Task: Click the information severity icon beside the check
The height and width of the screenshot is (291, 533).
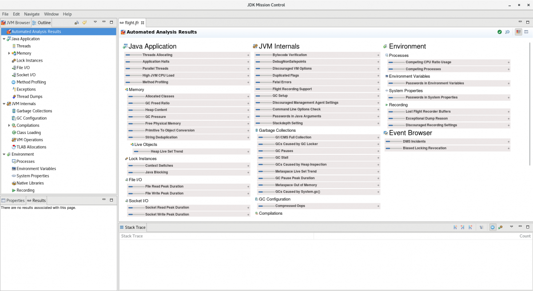Action: 508,31
